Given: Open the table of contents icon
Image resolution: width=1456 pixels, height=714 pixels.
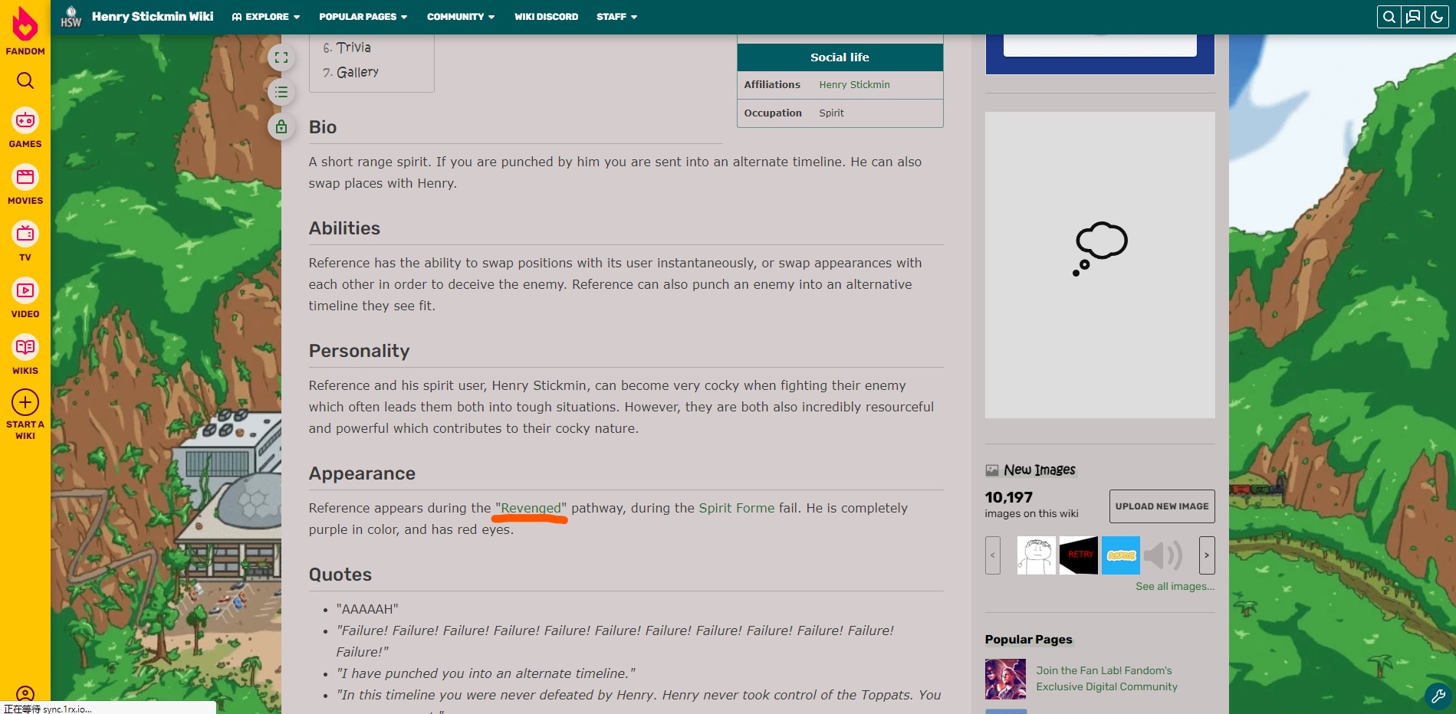Looking at the screenshot, I should coord(281,92).
